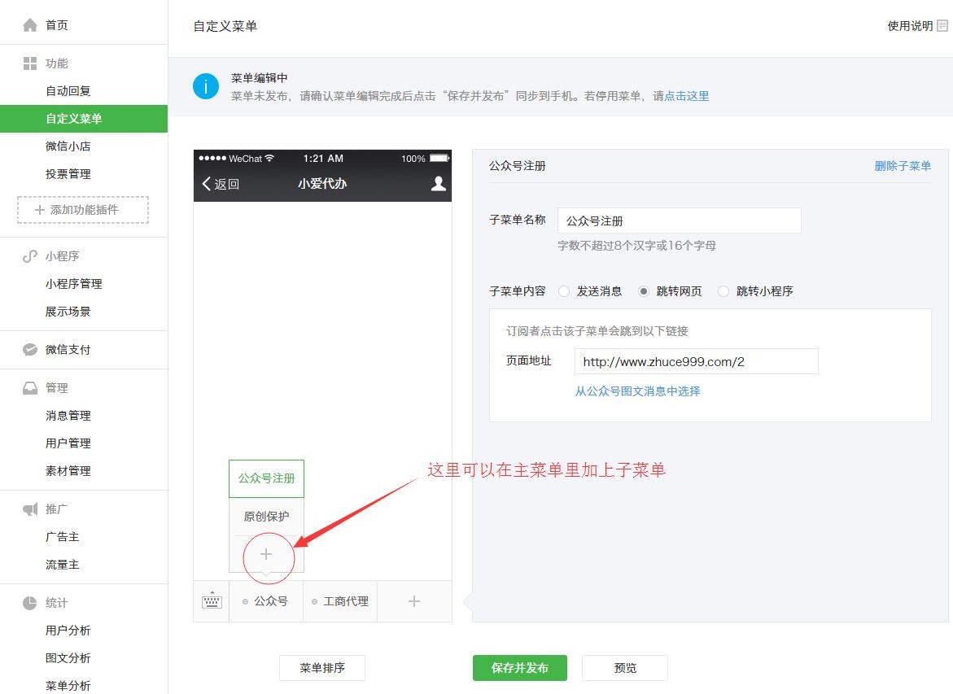This screenshot has width=953, height=694.
Task: Open 小程序管理 in the sidebar
Action: pyautogui.click(x=73, y=284)
